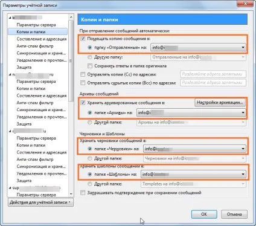Close the "Параметры учётной записи" window
Image resolution: width=256 pixels, height=226 pixels.
[245, 4]
